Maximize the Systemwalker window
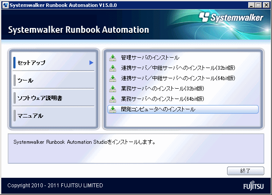The image size is (272, 195). point(259,5)
